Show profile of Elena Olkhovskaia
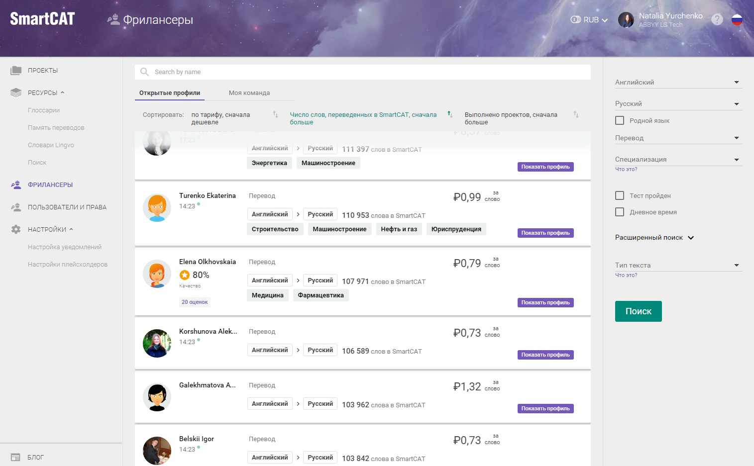The width and height of the screenshot is (754, 466). [x=545, y=302]
